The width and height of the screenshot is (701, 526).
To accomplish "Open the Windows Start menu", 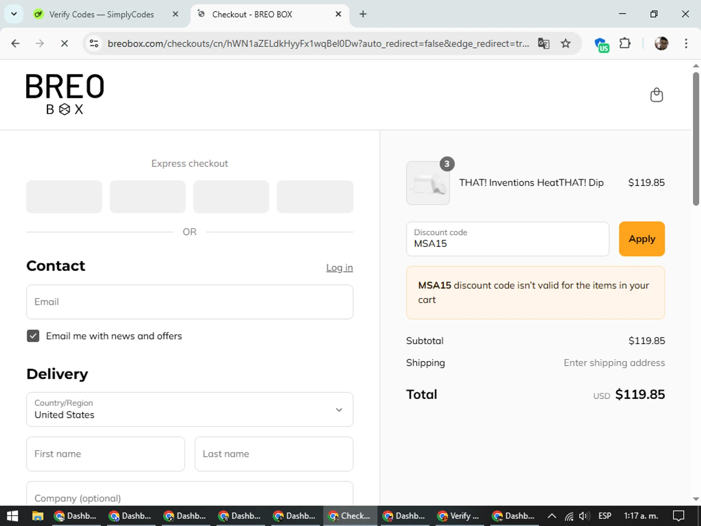I will tap(13, 516).
